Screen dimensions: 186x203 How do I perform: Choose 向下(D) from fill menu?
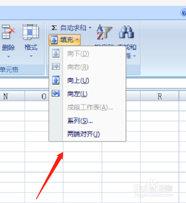(78, 54)
